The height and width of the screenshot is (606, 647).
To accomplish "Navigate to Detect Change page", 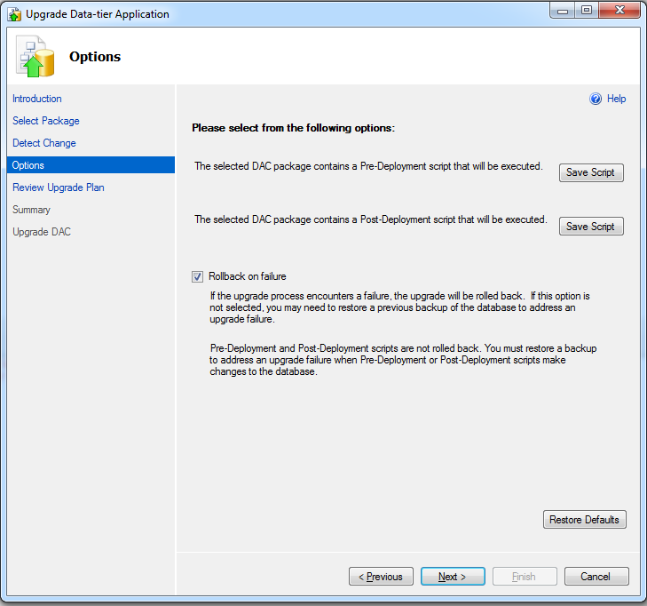I will point(44,143).
